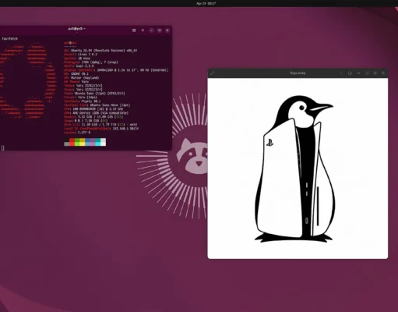
Task: Click the logo.webp title in the viewer
Action: (298, 73)
